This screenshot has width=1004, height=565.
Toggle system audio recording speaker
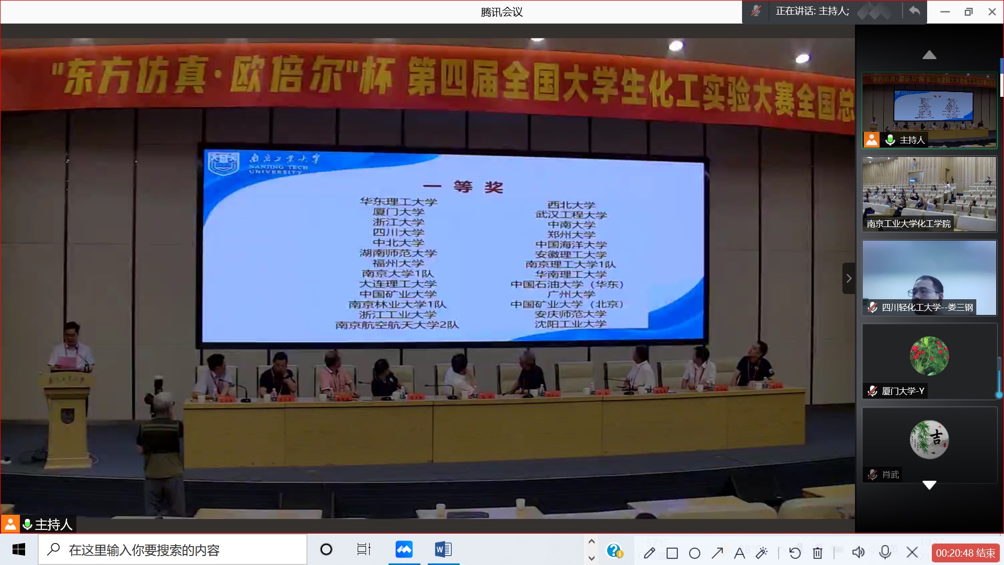click(x=858, y=552)
